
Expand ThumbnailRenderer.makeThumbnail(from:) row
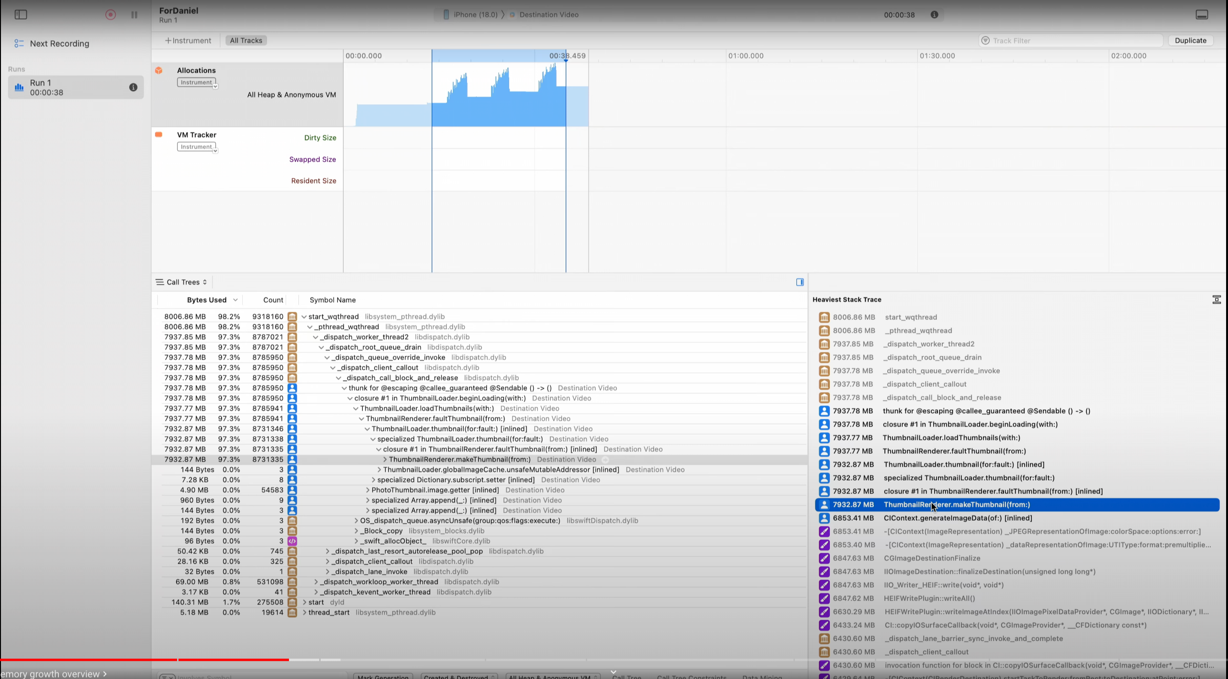tap(385, 460)
